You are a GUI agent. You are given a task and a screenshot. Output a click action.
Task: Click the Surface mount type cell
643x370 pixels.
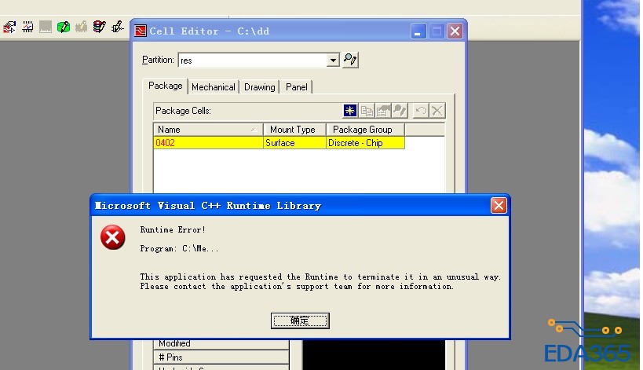point(294,143)
